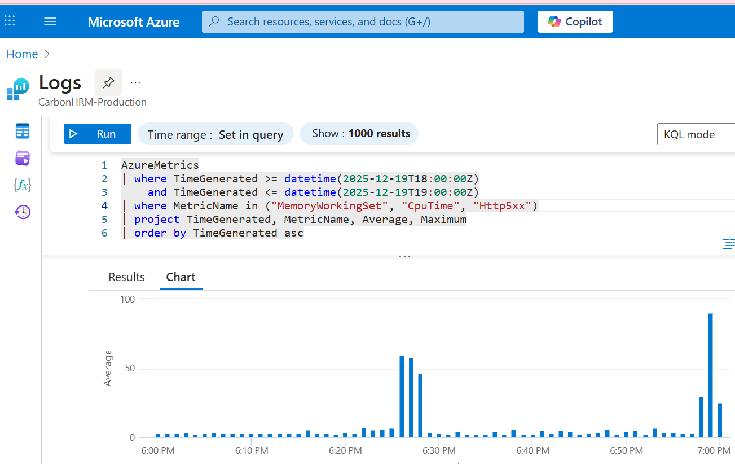Open the Time range selector
Image resolution: width=735 pixels, height=464 pixels.
coord(215,134)
